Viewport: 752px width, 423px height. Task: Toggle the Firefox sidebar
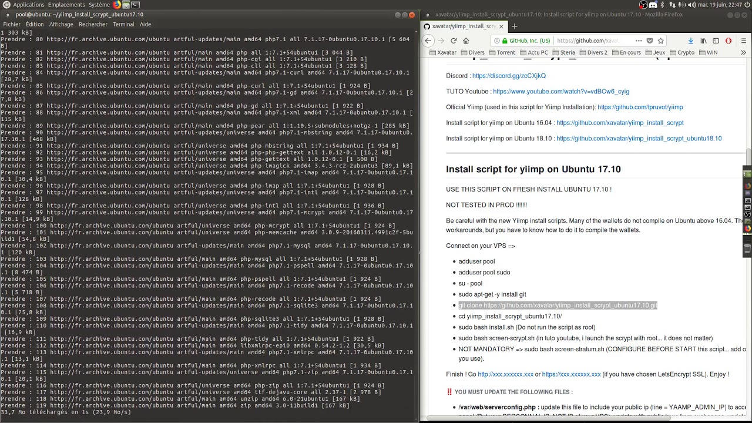coord(716,41)
